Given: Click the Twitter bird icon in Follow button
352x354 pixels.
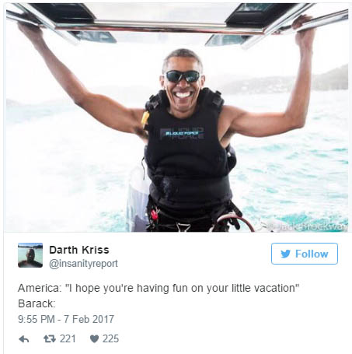Looking at the screenshot, I should pos(285,254).
